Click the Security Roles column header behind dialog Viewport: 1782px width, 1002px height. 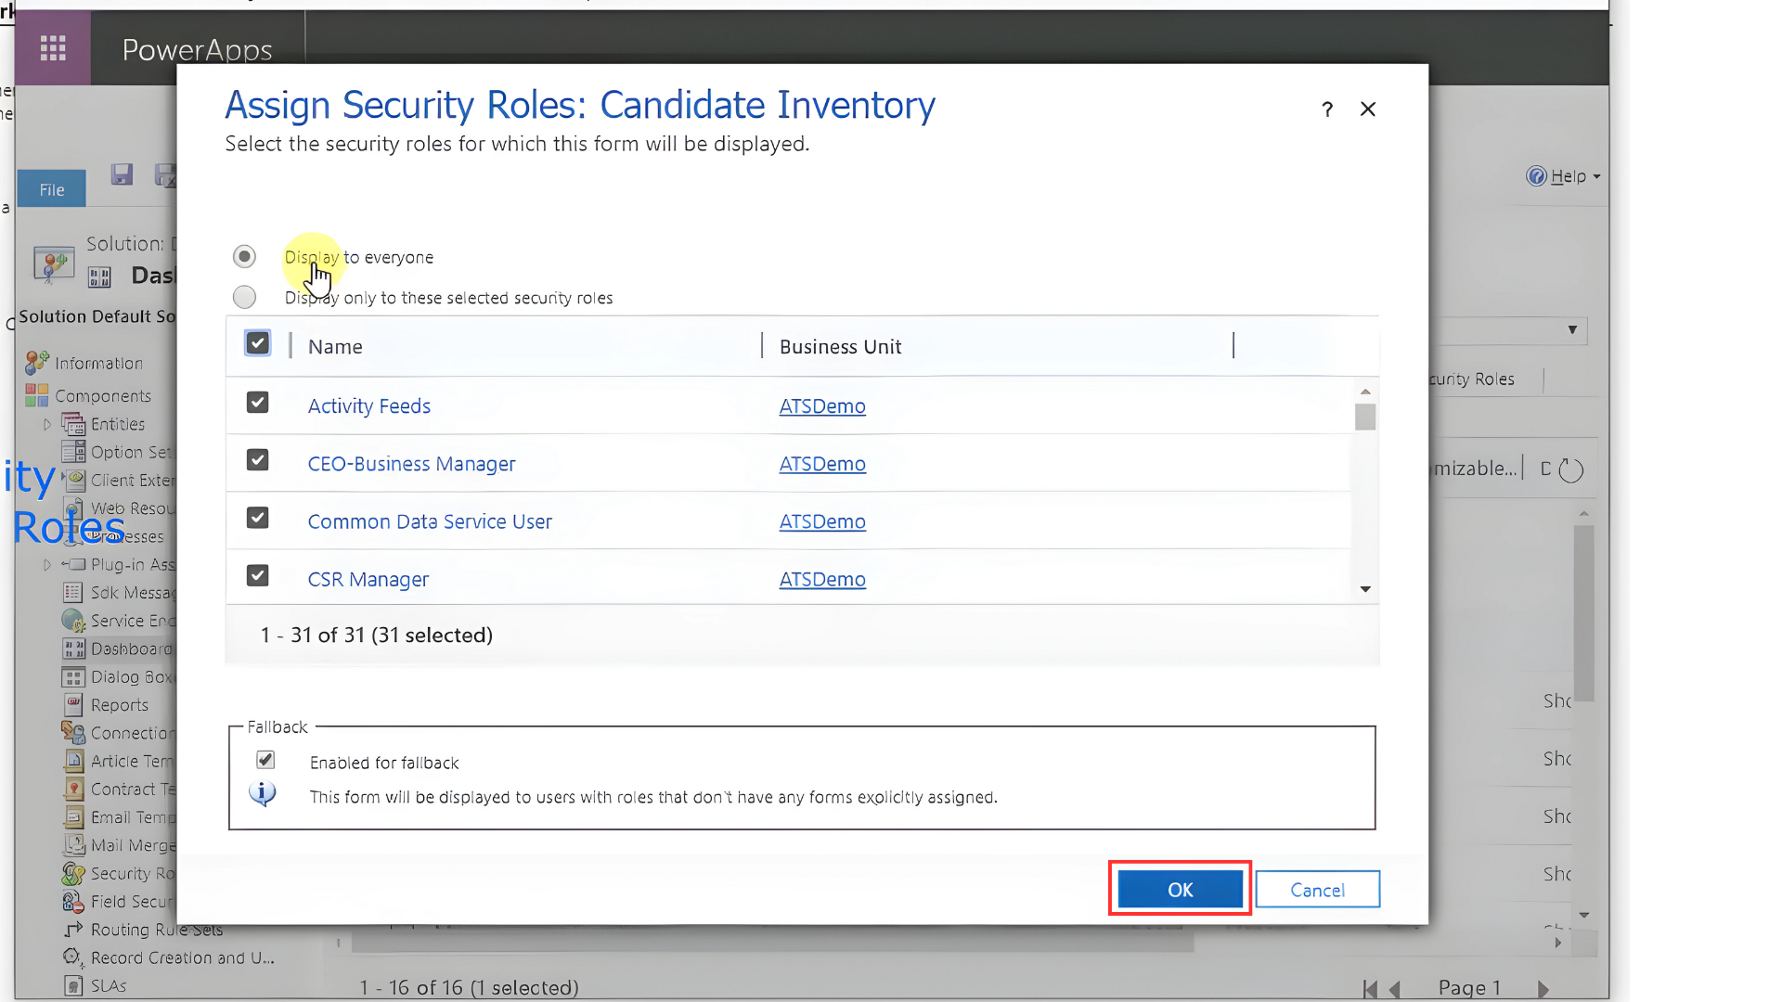1472,379
